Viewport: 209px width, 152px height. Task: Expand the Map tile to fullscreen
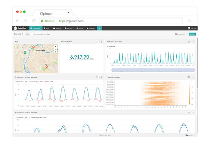tap(52, 42)
